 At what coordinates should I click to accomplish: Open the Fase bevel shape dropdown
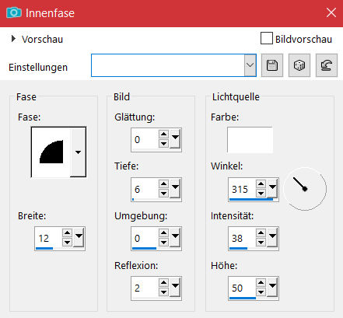point(78,152)
